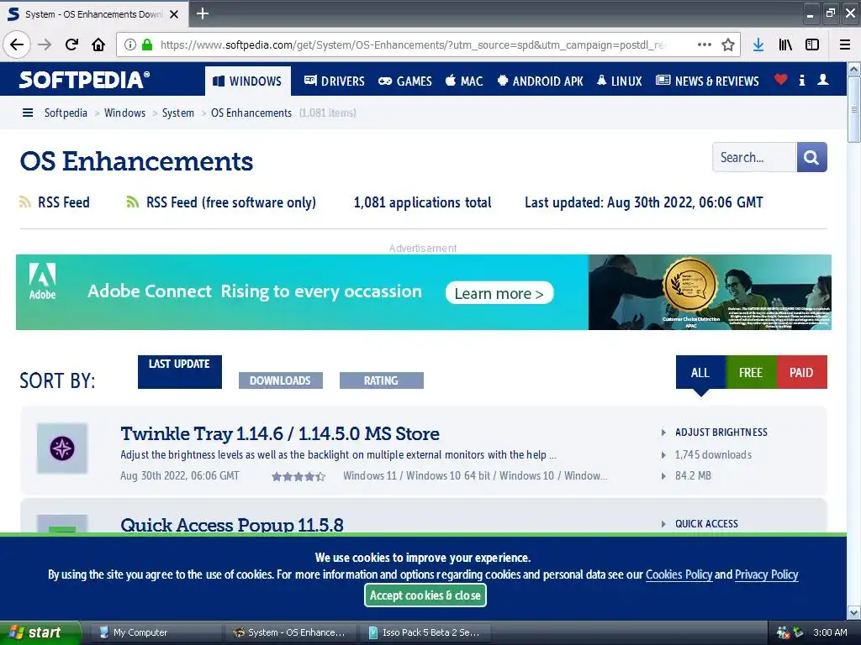Open the browser library icon
This screenshot has width=861, height=645.
pyautogui.click(x=785, y=45)
